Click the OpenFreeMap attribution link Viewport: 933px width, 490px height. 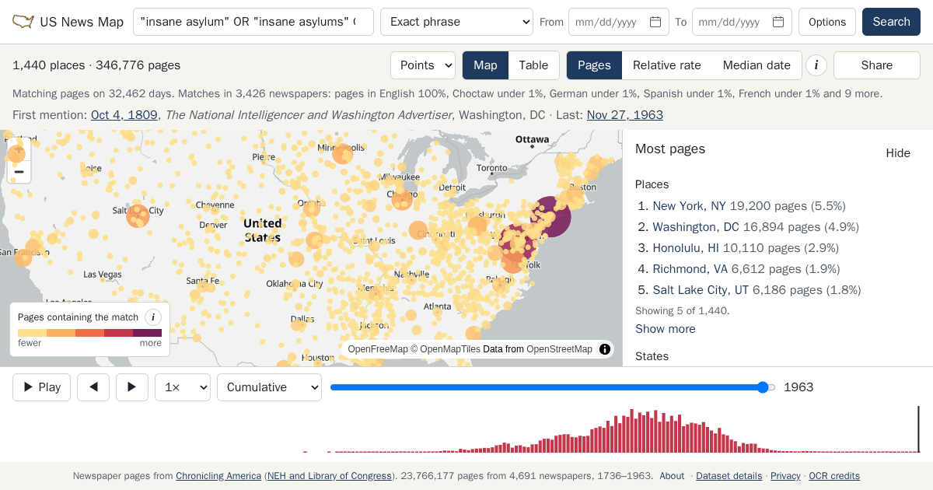click(378, 349)
